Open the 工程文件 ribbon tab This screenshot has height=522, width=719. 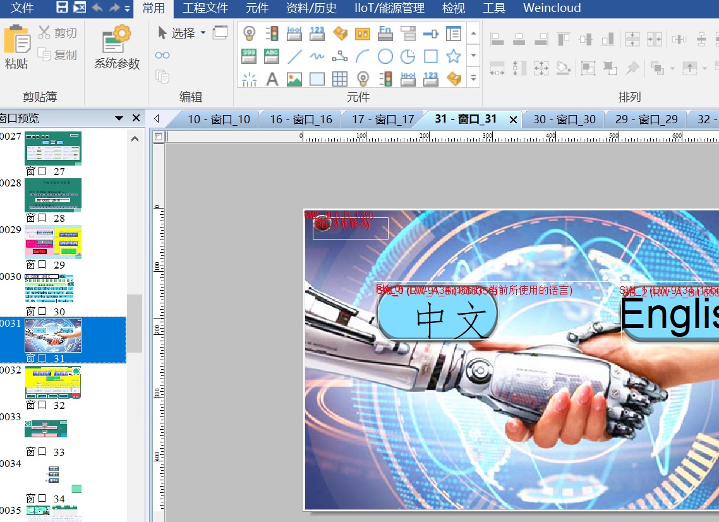(205, 8)
